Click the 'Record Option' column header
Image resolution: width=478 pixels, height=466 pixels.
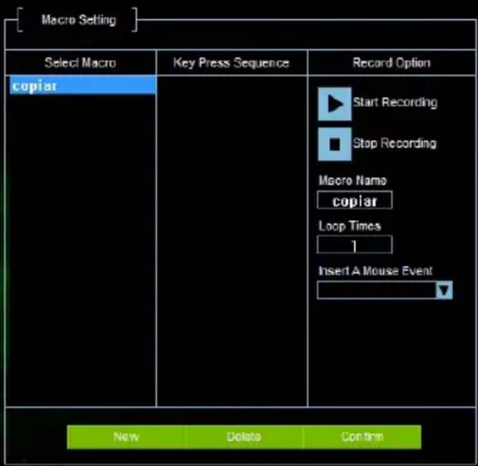click(392, 63)
